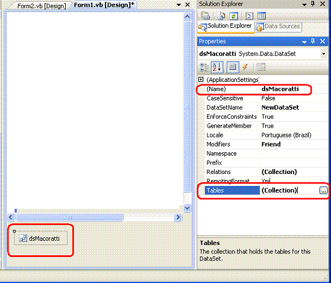Click View Designer icon in Solution Explorer toolbar
This screenshot has height=283, width=331.
262,16
